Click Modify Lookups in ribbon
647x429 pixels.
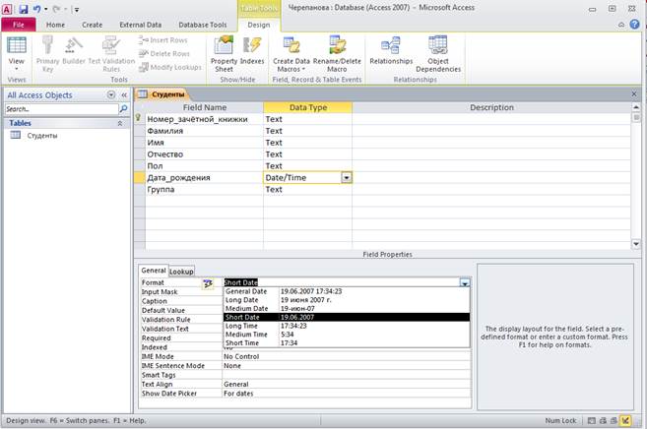coord(170,67)
